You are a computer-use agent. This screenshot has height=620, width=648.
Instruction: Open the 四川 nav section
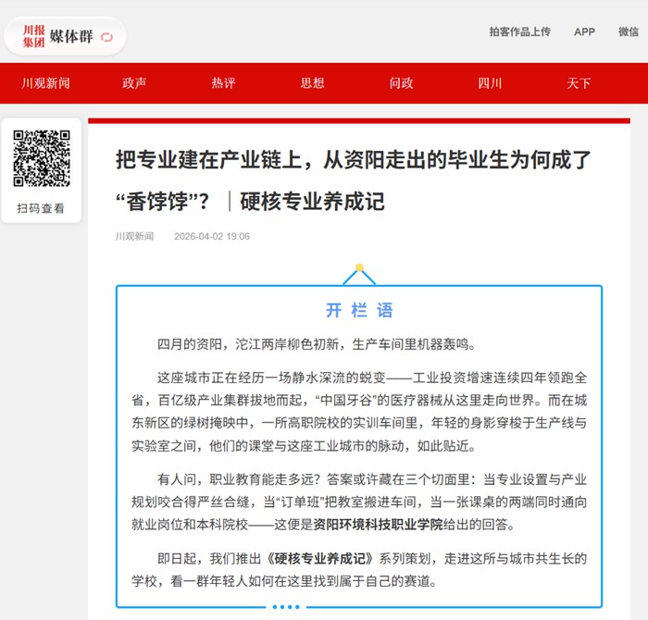coord(490,83)
